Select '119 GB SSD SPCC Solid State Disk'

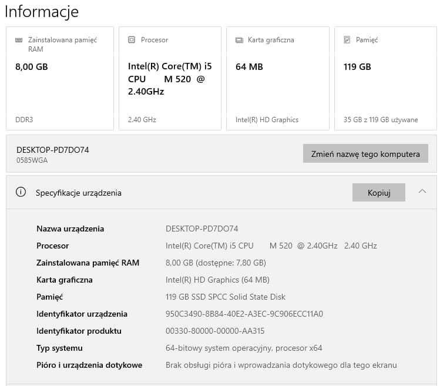[x=226, y=297]
